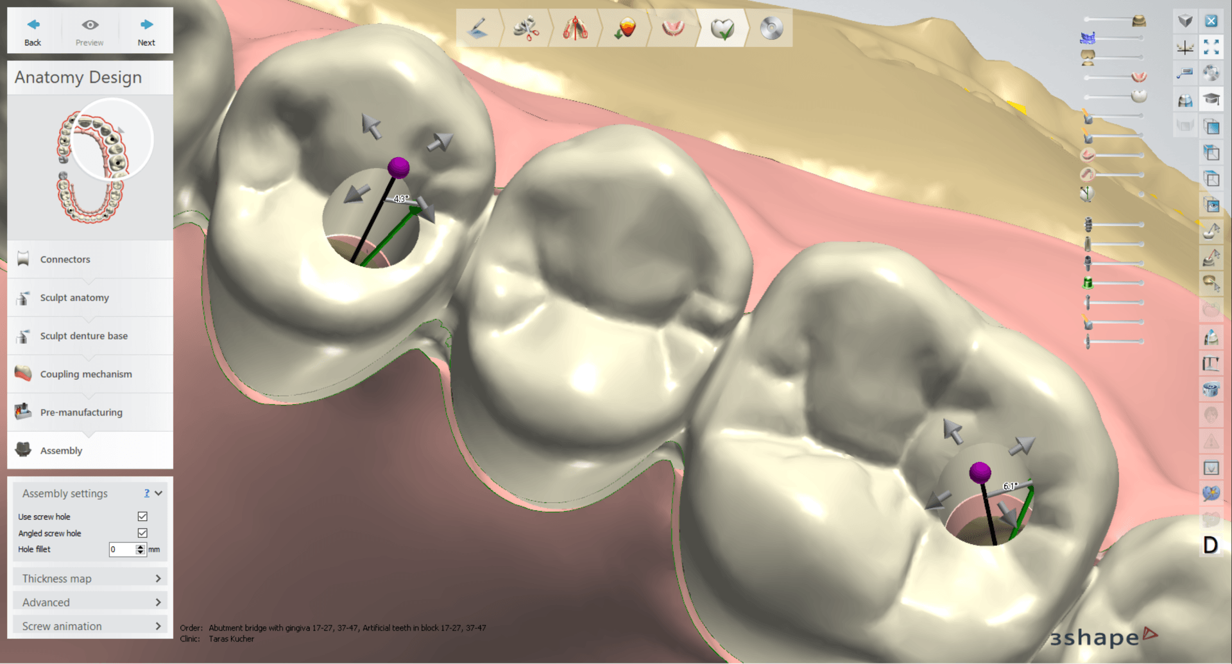Image resolution: width=1232 pixels, height=664 pixels.
Task: Uncheck the Use screw hole option
Action: [142, 516]
